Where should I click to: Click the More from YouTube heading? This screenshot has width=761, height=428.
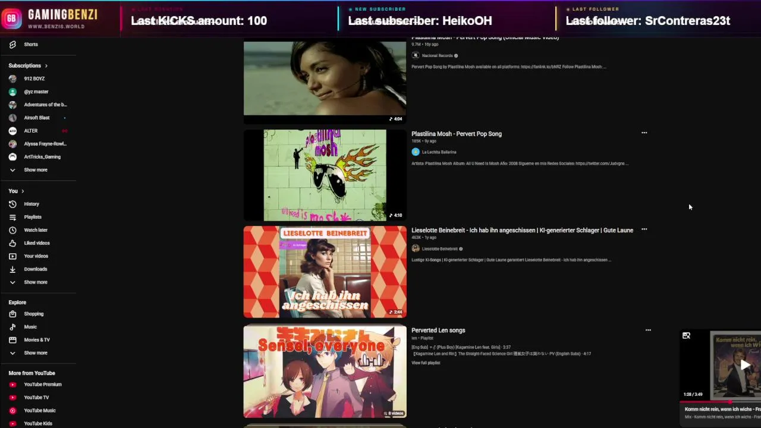point(32,373)
